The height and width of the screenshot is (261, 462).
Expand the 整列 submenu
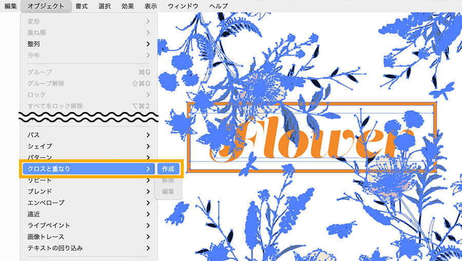(x=89, y=44)
